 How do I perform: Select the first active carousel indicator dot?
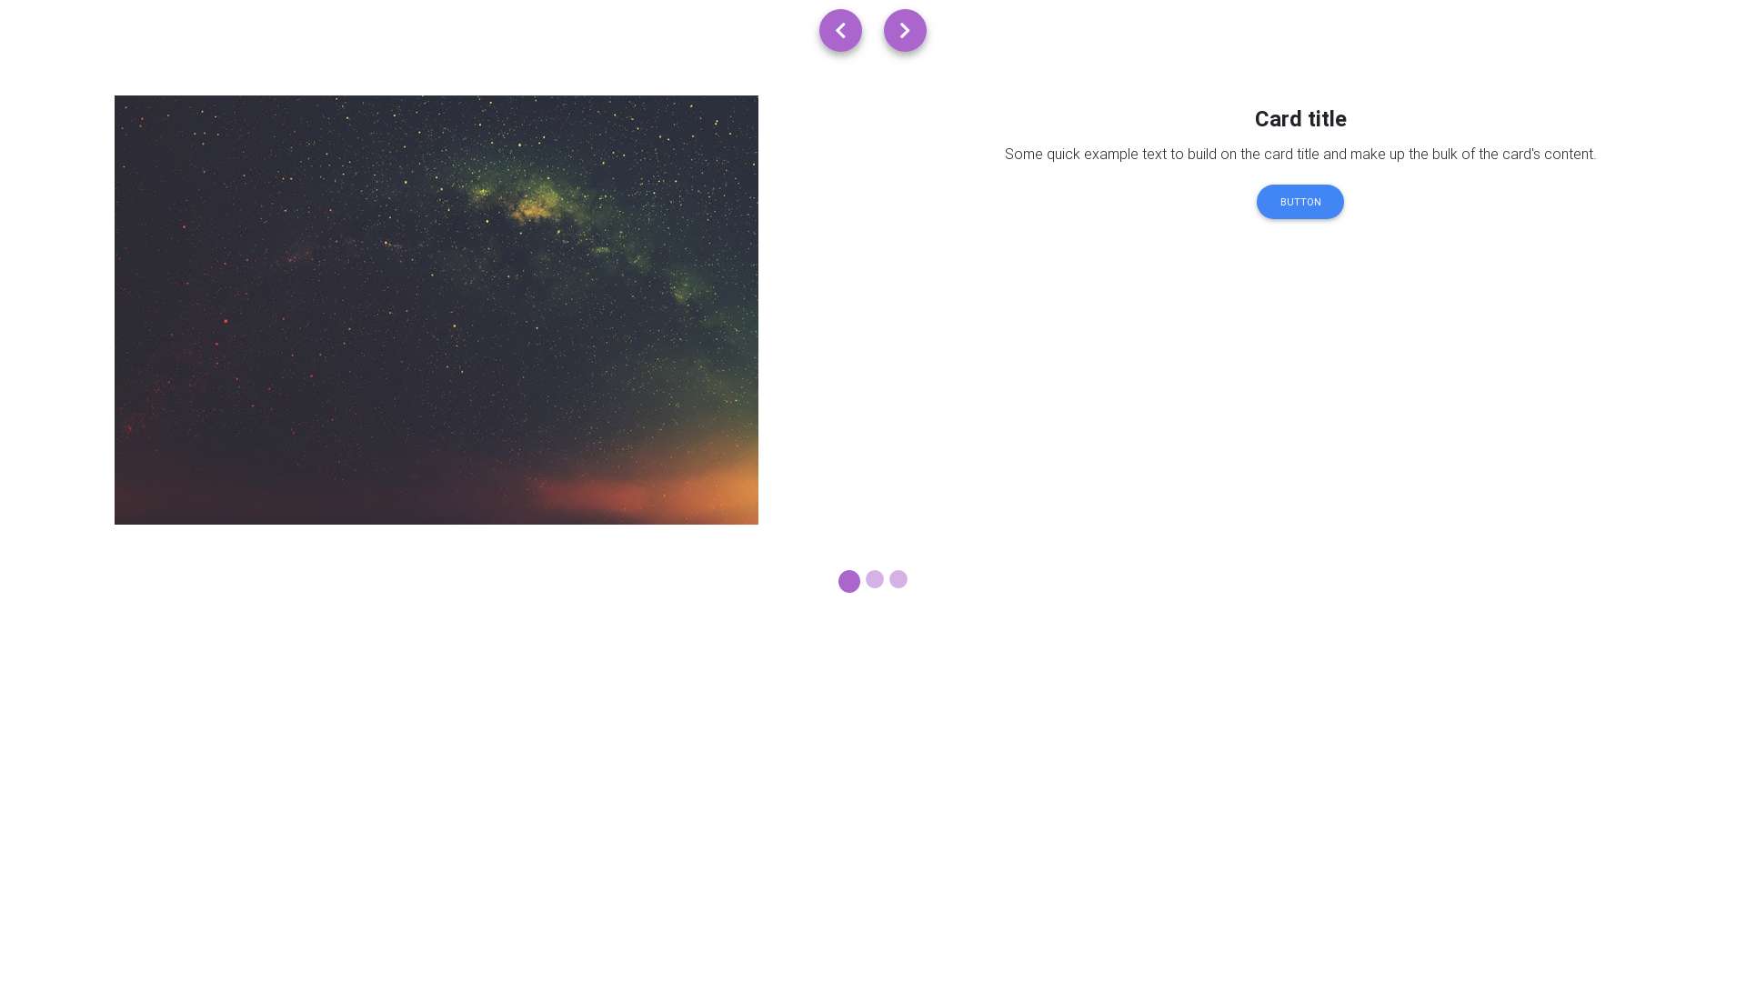849,582
